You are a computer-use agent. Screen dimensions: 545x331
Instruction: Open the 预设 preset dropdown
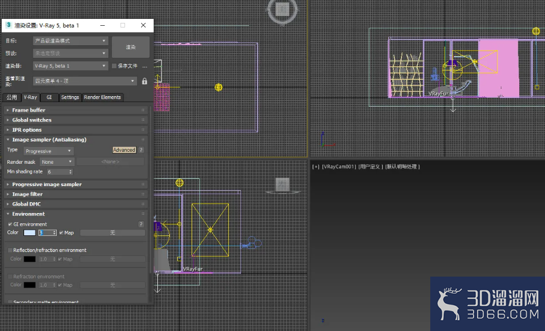[x=71, y=53]
